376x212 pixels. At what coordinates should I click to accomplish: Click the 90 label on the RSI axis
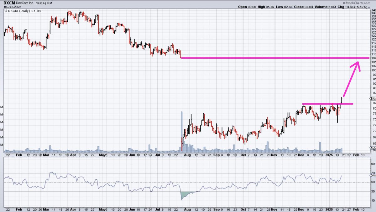[373, 164]
